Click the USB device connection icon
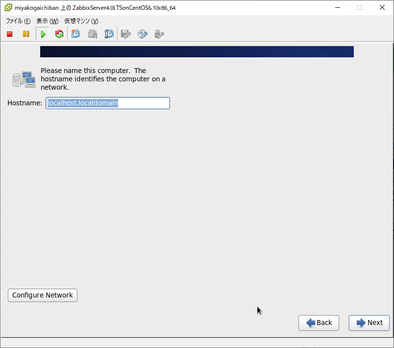Image resolution: width=394 pixels, height=348 pixels. click(159, 34)
